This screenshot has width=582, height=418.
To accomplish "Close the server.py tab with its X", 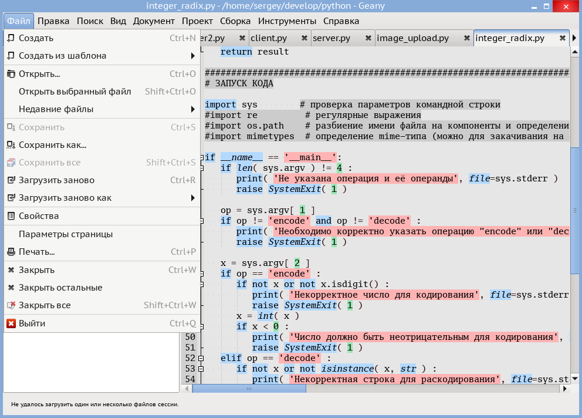I will click(368, 38).
